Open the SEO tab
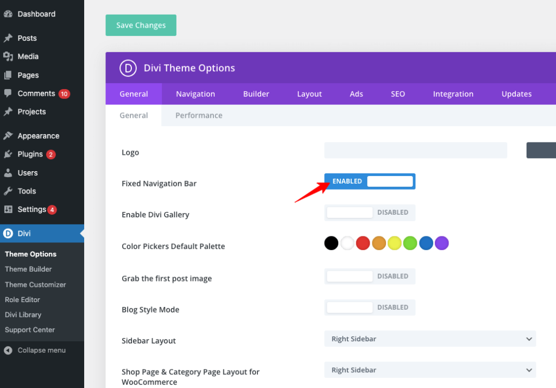This screenshot has height=388, width=556. (398, 94)
